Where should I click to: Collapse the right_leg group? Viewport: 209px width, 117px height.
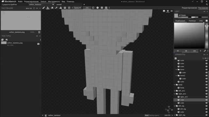pos(175,115)
